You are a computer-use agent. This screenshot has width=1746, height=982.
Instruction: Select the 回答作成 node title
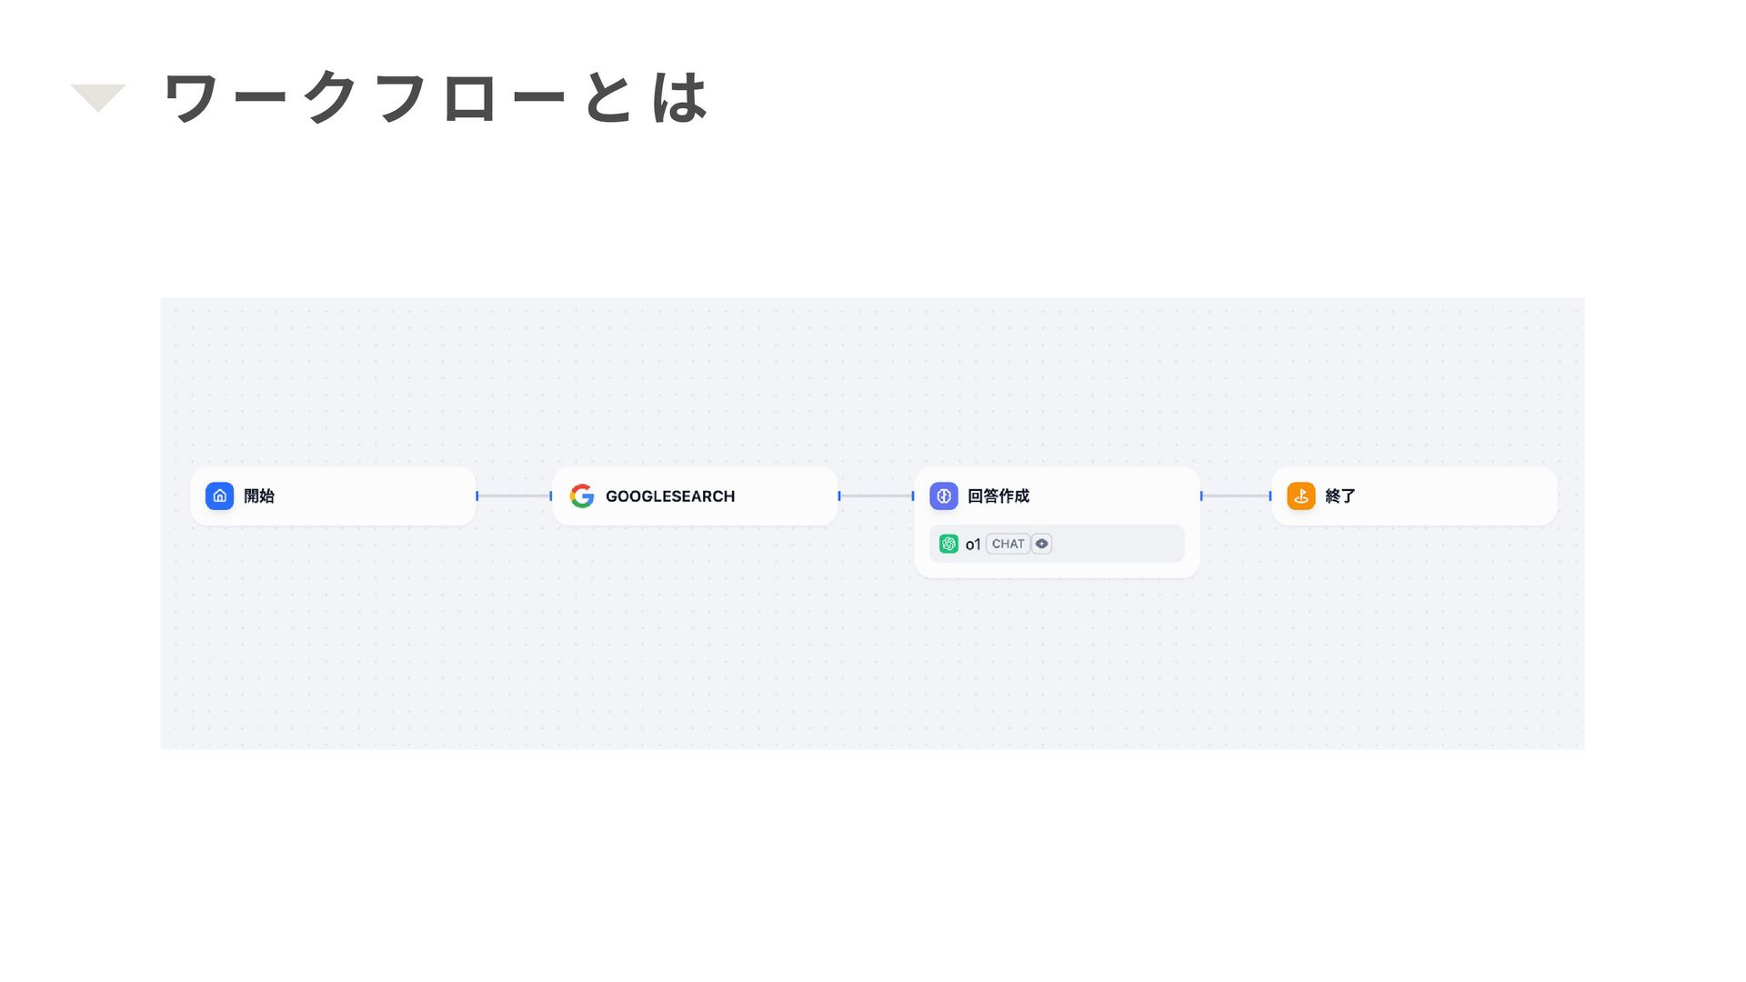click(998, 496)
